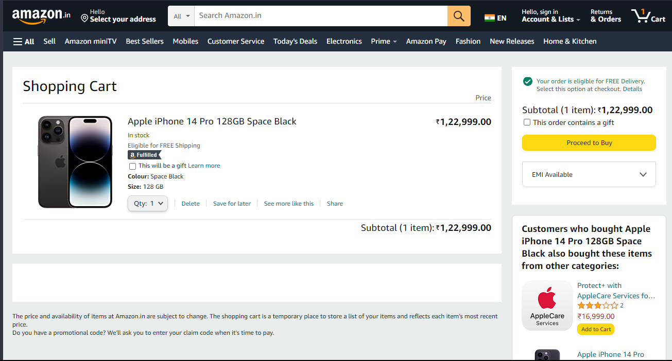Click the Proceed to Buy button

pos(589,143)
